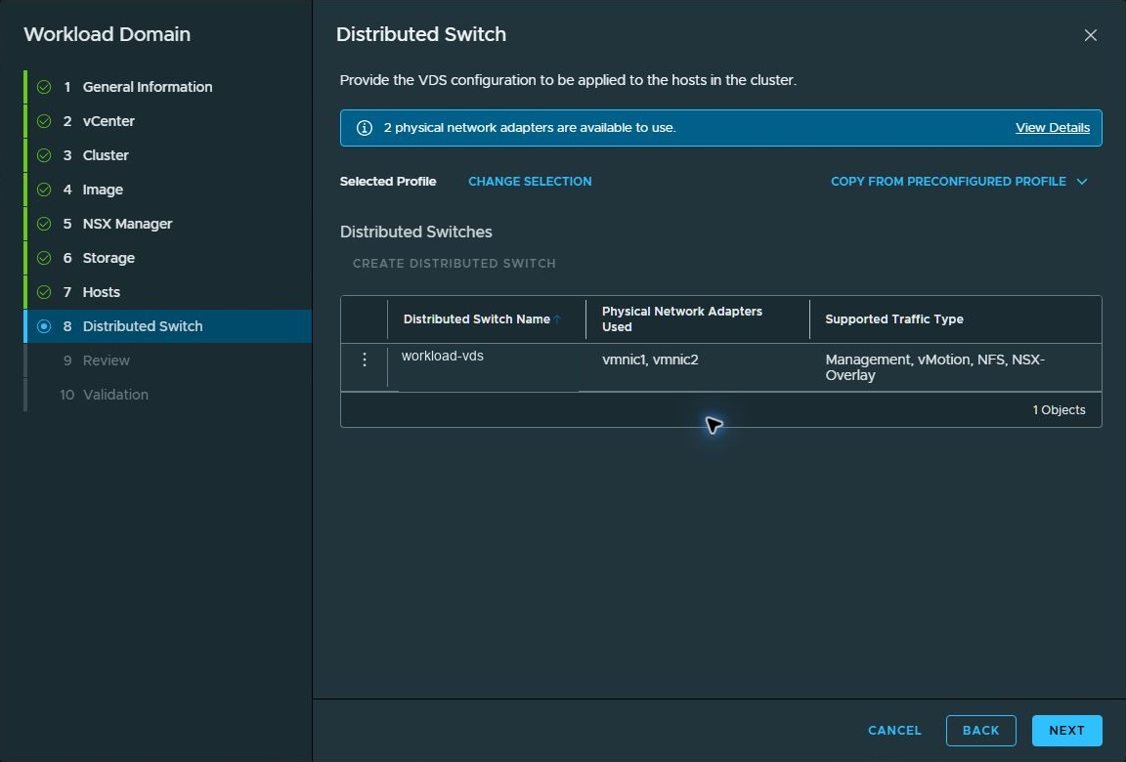The image size is (1126, 762).
Task: Select step 8 Distributed Switch
Action: tap(169, 326)
